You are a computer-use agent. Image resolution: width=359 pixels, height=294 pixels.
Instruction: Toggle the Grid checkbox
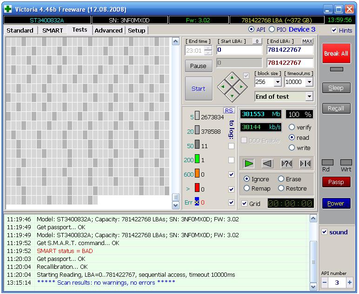click(x=245, y=204)
